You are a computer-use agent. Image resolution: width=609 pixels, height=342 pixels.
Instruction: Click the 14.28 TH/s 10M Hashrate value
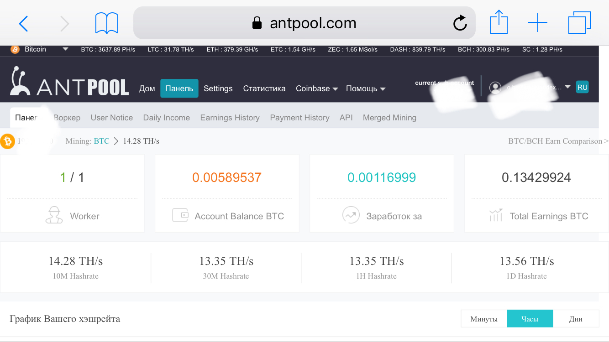click(x=76, y=261)
